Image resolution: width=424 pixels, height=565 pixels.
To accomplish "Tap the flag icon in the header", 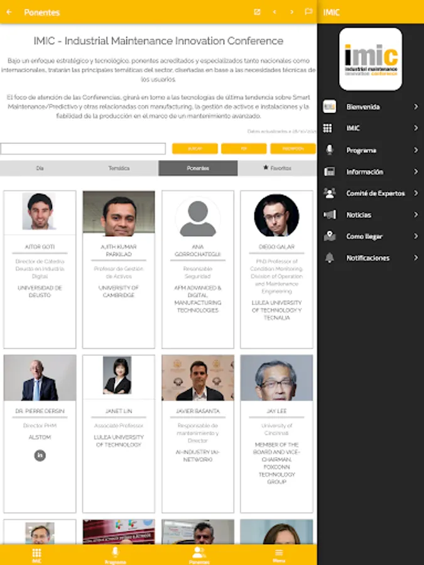I will (308, 12).
